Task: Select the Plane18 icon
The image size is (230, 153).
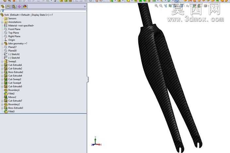Action: coord(6,51)
